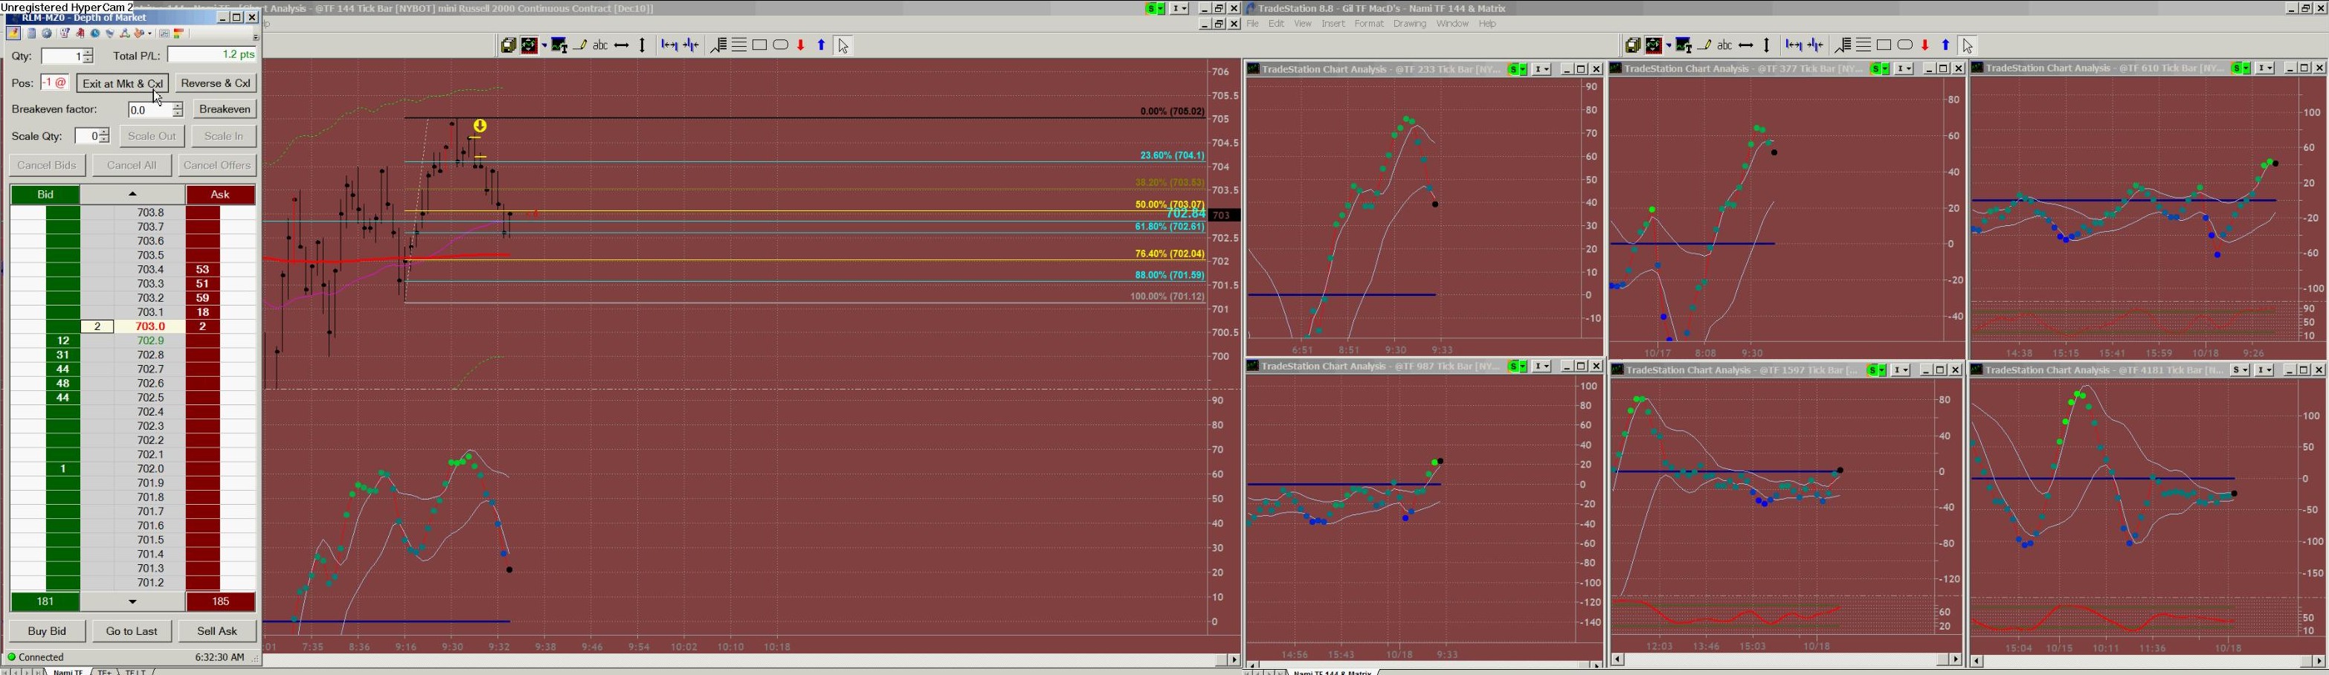The height and width of the screenshot is (675, 2329).
Task: Click the Sell Ask button
Action: (x=217, y=630)
